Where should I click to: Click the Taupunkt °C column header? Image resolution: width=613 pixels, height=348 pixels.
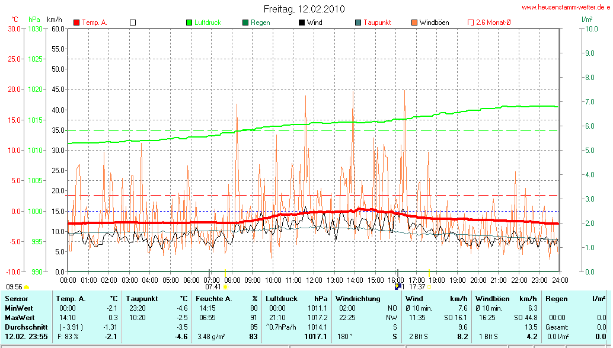pos(157,299)
